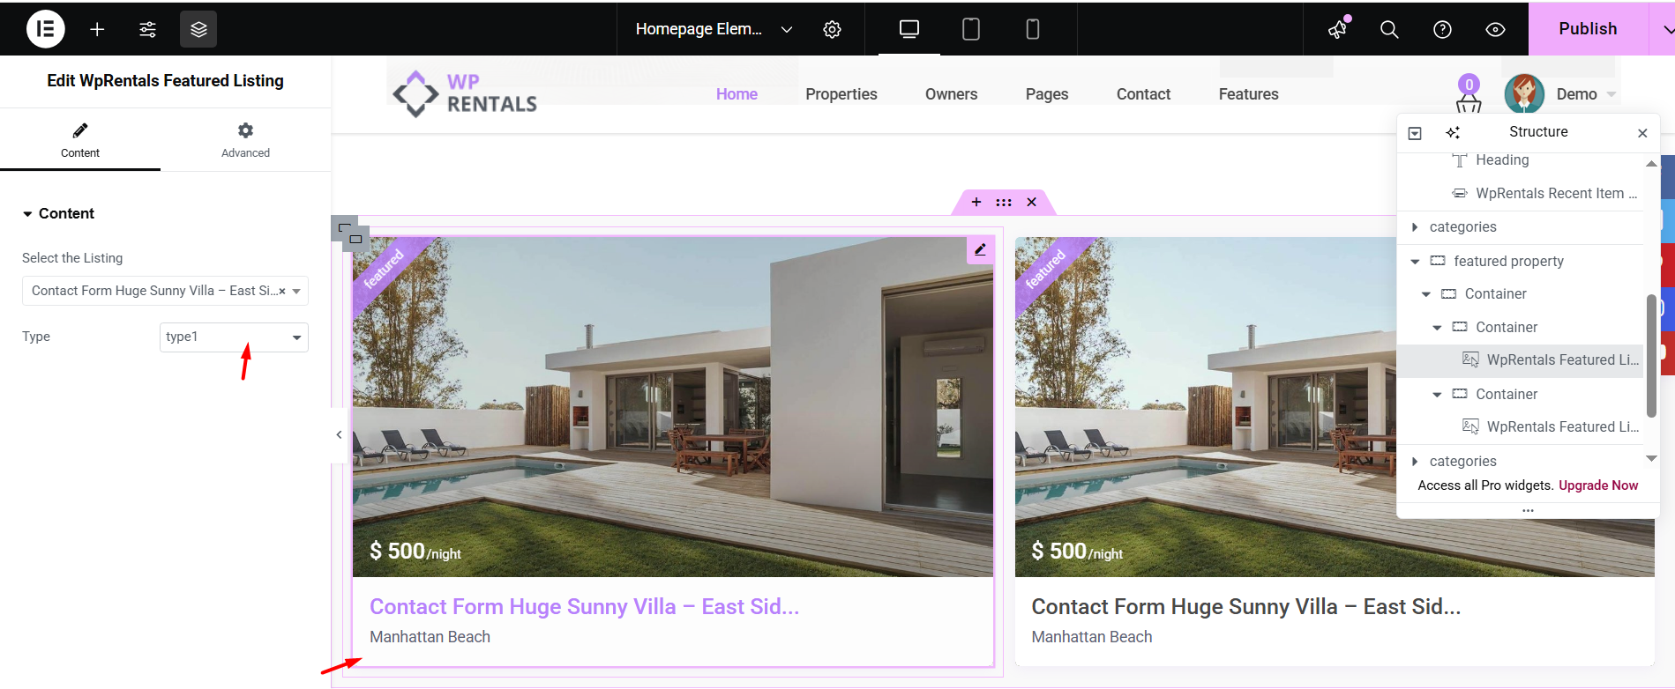Open the Type dropdown set to type1
The height and width of the screenshot is (689, 1675).
tap(234, 337)
